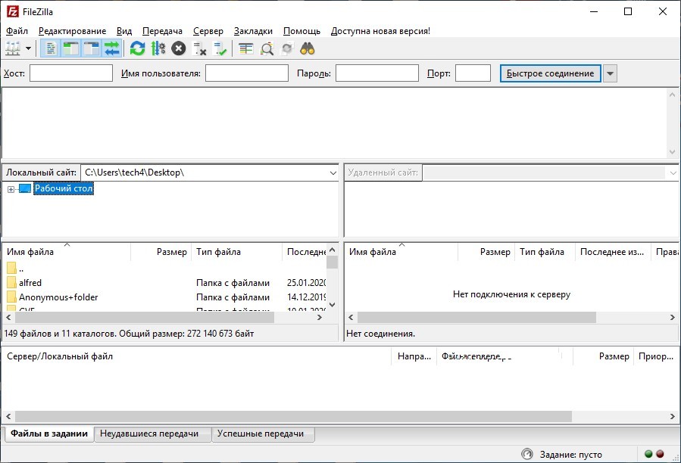
Task: Select the Anonymous+folder folder
Action: 58,297
